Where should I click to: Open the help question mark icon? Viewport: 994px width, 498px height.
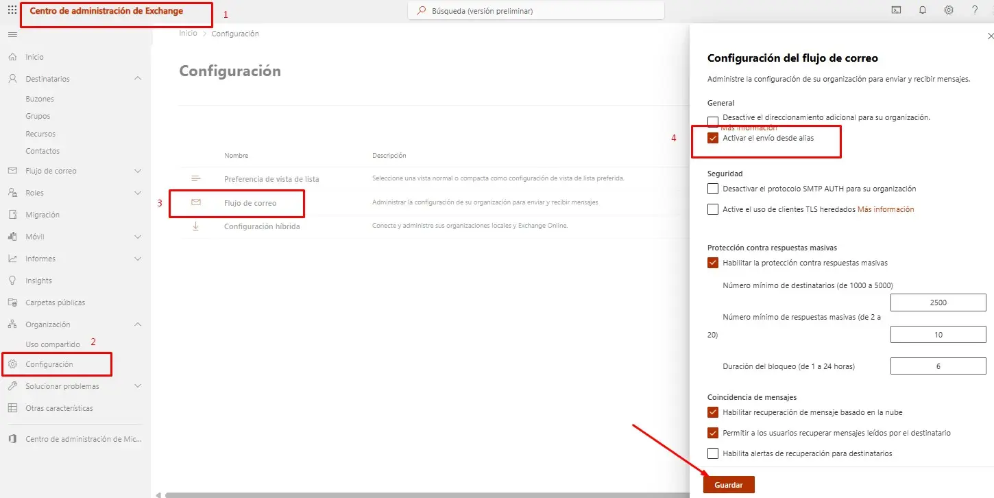[975, 10]
